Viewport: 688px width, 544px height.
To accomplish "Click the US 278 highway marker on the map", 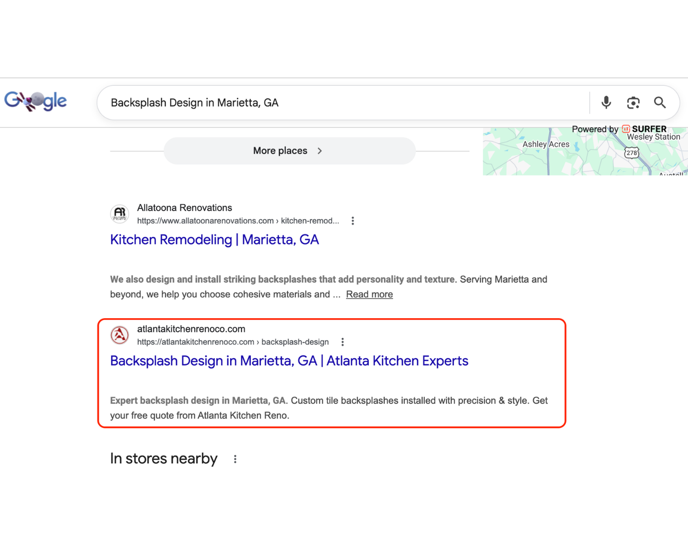I will click(632, 153).
